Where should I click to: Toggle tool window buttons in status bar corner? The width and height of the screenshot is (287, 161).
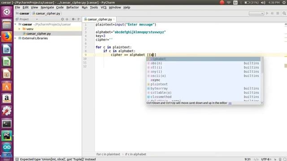[x=17, y=159]
